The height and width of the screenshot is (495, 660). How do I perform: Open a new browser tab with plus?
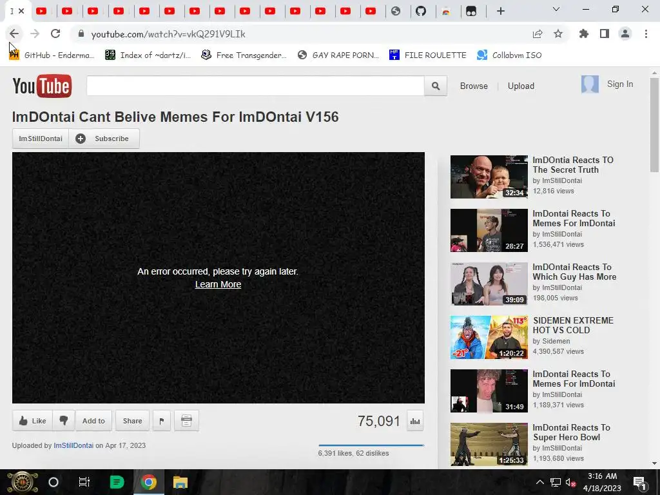[x=500, y=12]
